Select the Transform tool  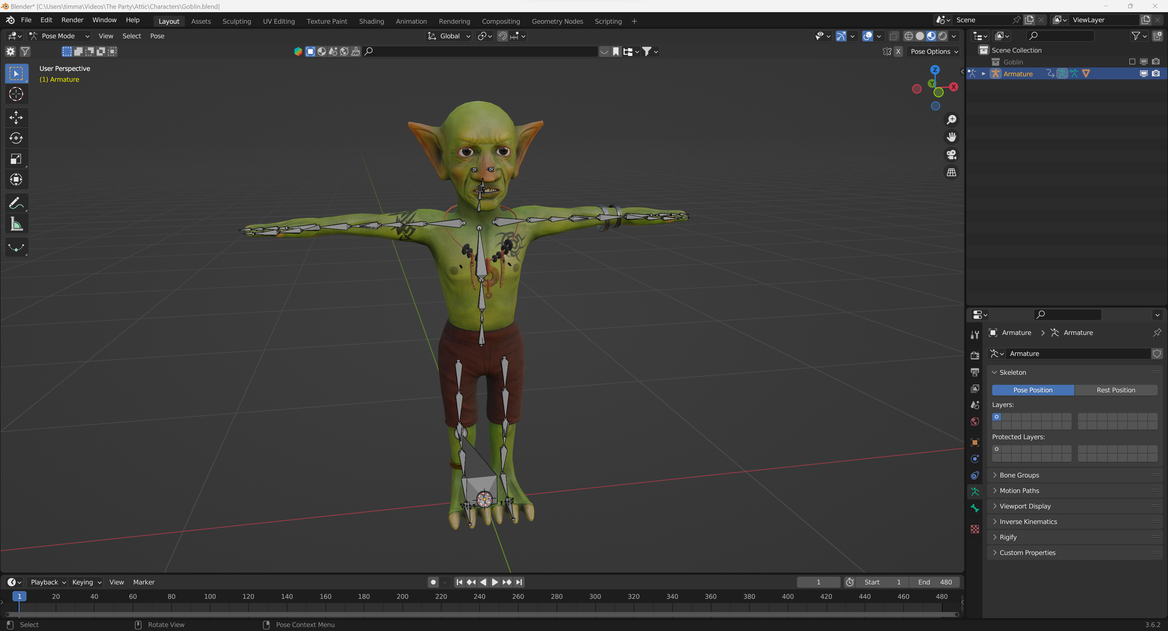16,179
